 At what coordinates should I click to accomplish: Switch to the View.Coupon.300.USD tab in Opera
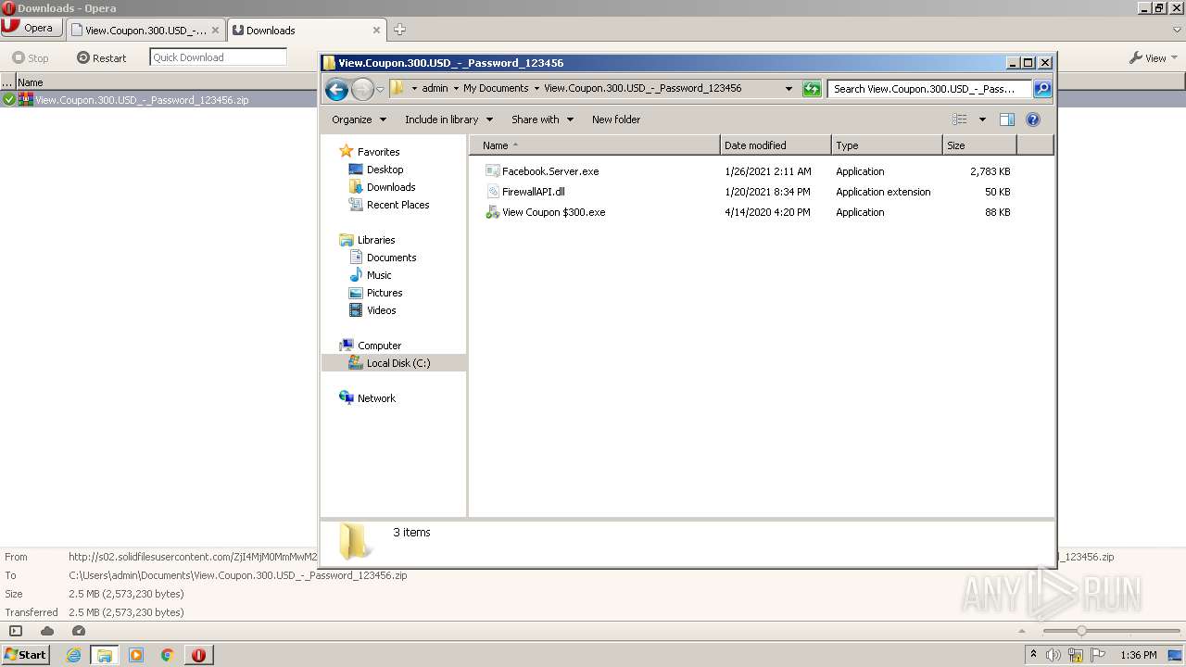(145, 30)
